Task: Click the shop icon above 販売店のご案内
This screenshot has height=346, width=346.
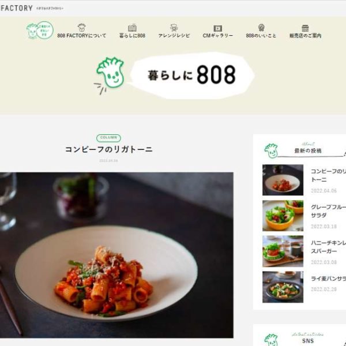Action: (305, 28)
